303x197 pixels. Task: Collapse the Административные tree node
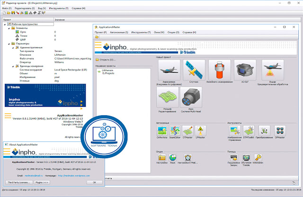coord(13,48)
